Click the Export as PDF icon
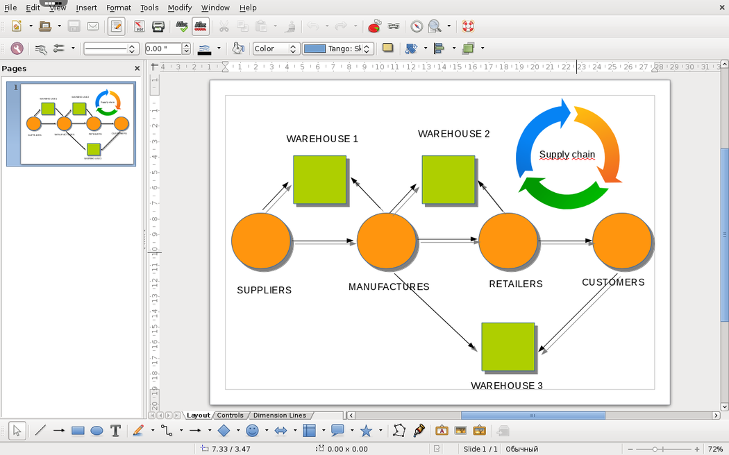 point(139,27)
